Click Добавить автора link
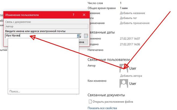The image size is (177, 110). (131, 76)
